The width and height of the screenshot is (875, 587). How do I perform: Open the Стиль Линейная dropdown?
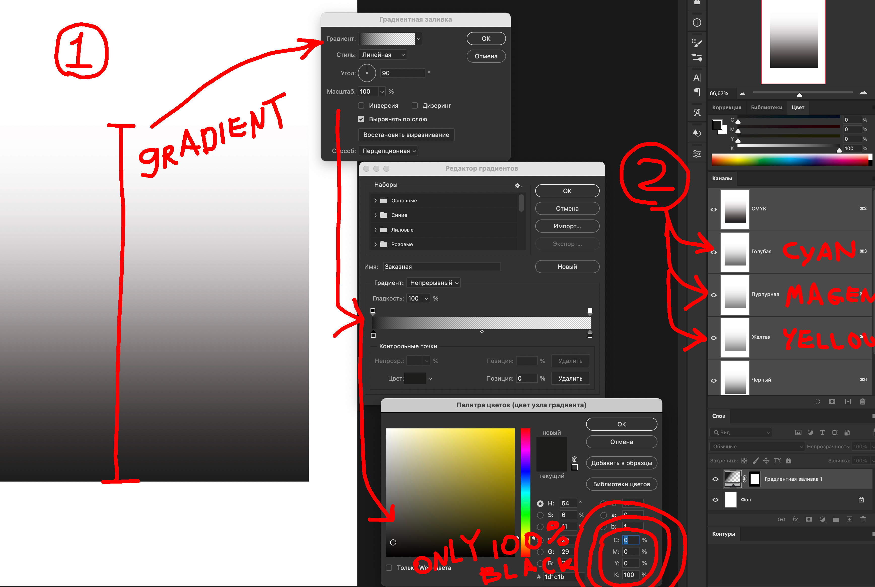382,55
